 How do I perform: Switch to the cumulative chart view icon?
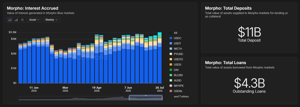pyautogui.click(x=16, y=20)
